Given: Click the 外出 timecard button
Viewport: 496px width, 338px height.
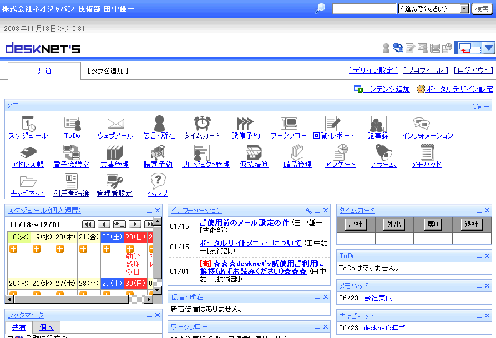Looking at the screenshot, I should [394, 224].
